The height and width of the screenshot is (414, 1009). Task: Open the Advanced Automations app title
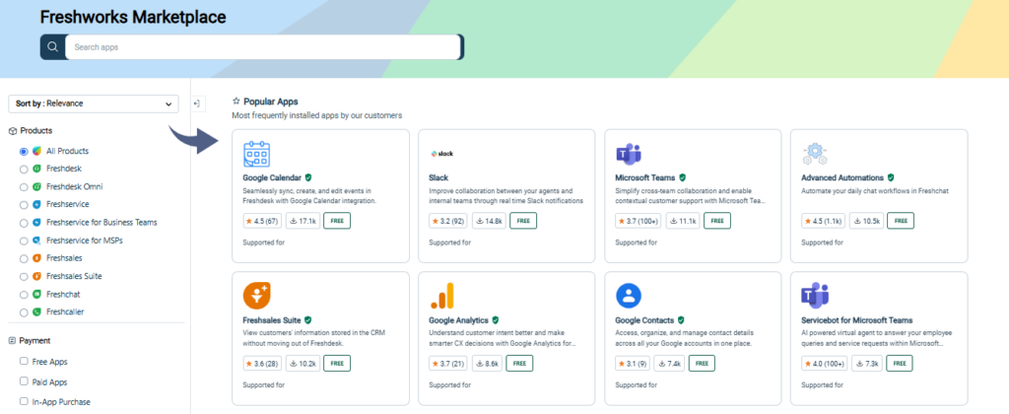(842, 177)
